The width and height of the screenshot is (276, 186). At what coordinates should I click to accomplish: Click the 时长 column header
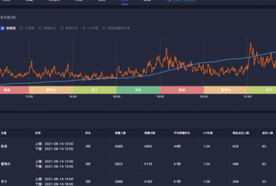pyautogui.click(x=88, y=133)
